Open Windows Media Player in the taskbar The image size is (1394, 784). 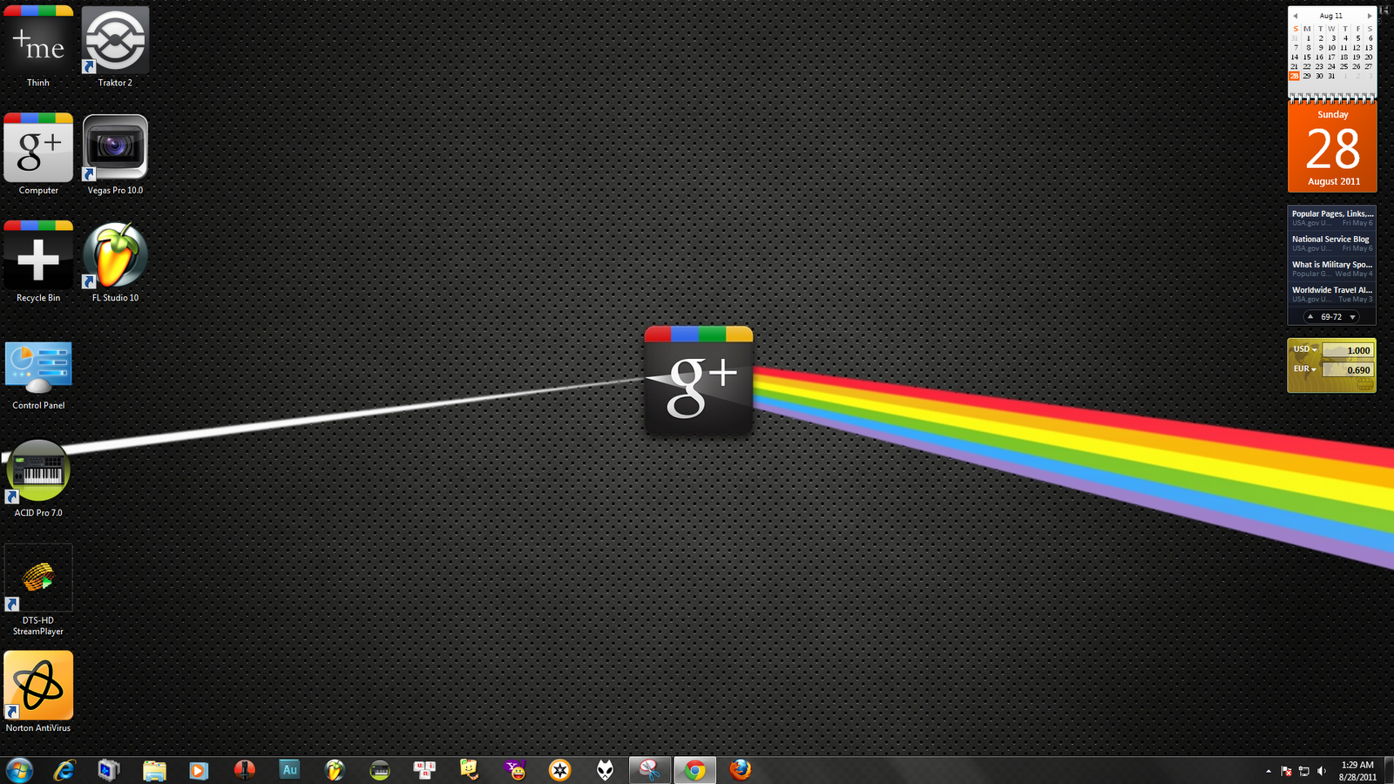coord(199,770)
